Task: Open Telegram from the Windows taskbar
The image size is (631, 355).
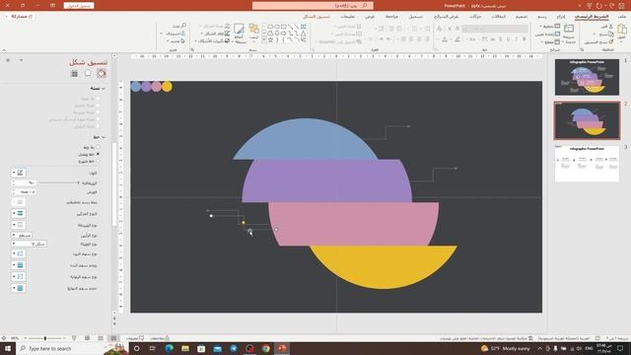Action: click(x=234, y=348)
